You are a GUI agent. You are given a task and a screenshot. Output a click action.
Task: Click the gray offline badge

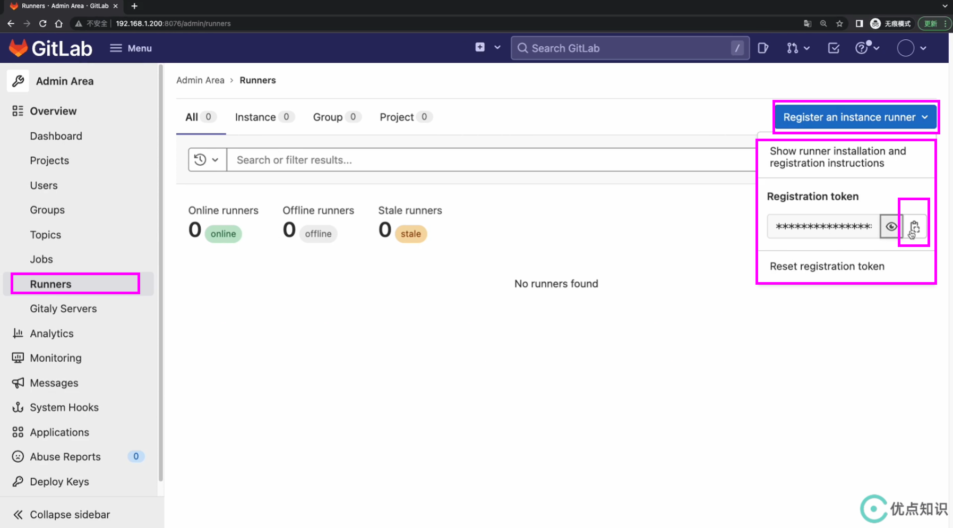(318, 234)
